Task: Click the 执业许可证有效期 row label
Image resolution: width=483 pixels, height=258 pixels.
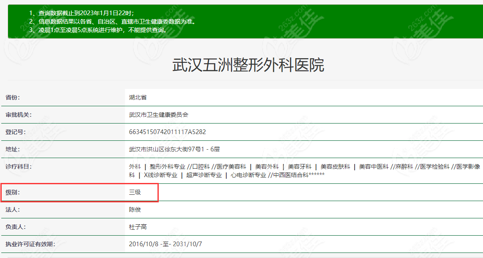Action: click(30, 244)
